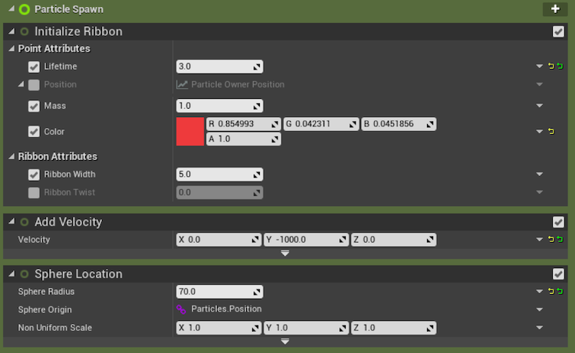Click the reset arrow icon for Velocity
Image resolution: width=575 pixels, height=353 pixels.
(550, 240)
